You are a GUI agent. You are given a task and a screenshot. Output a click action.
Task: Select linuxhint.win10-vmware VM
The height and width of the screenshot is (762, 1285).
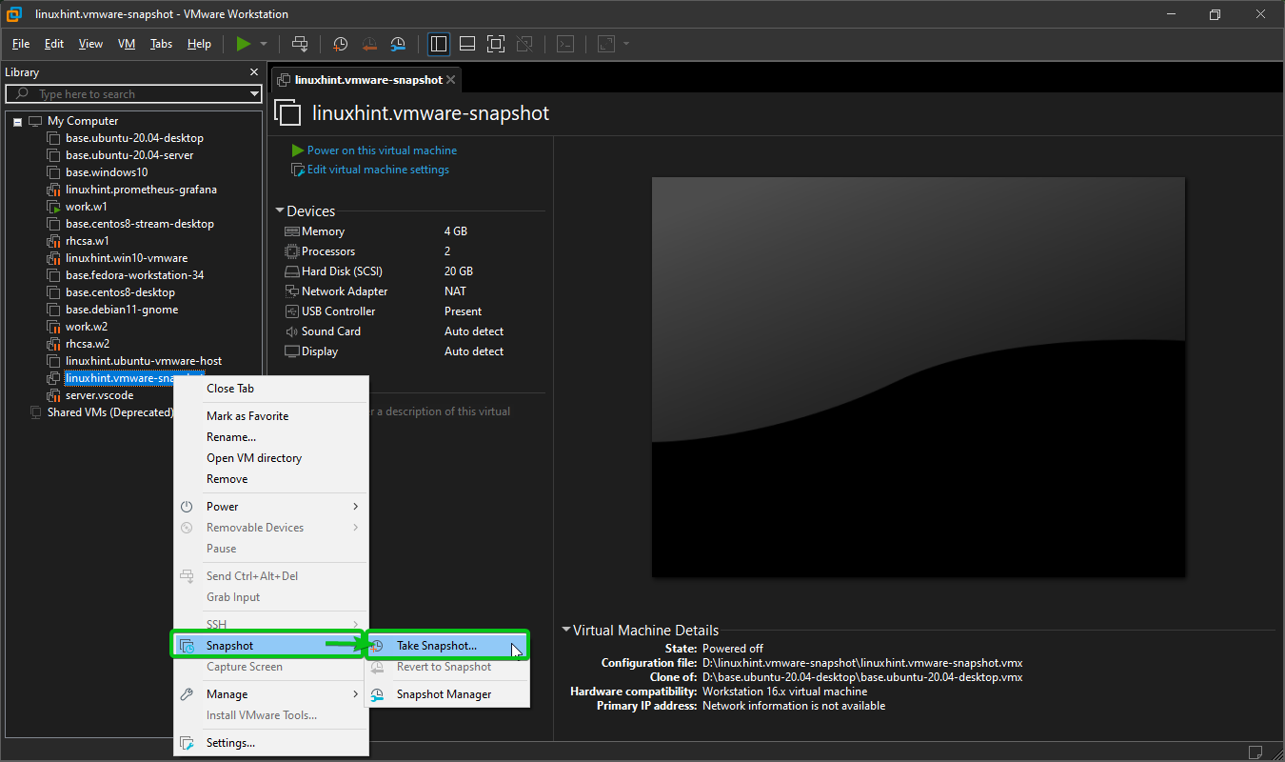coord(127,258)
